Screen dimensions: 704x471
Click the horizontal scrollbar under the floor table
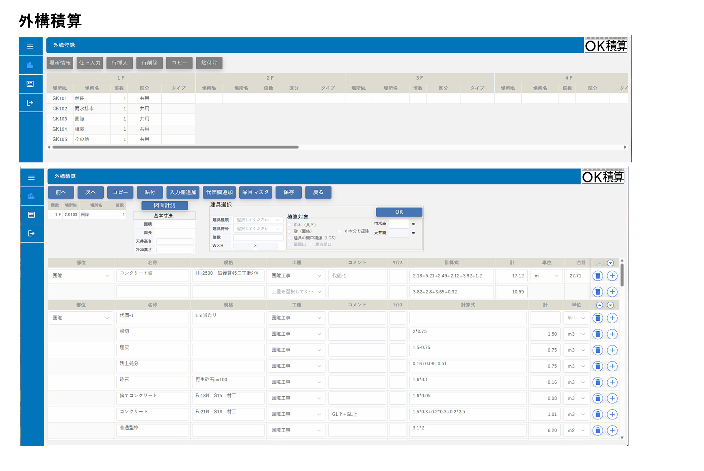point(175,147)
